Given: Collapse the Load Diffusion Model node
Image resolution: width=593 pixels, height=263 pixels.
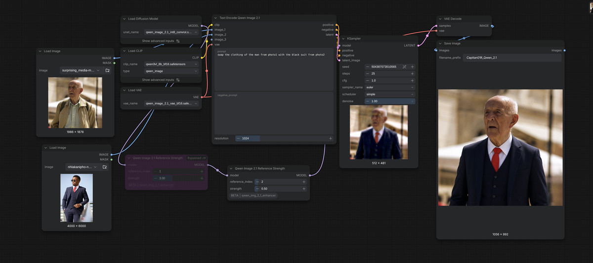Looking at the screenshot, I should (124, 19).
